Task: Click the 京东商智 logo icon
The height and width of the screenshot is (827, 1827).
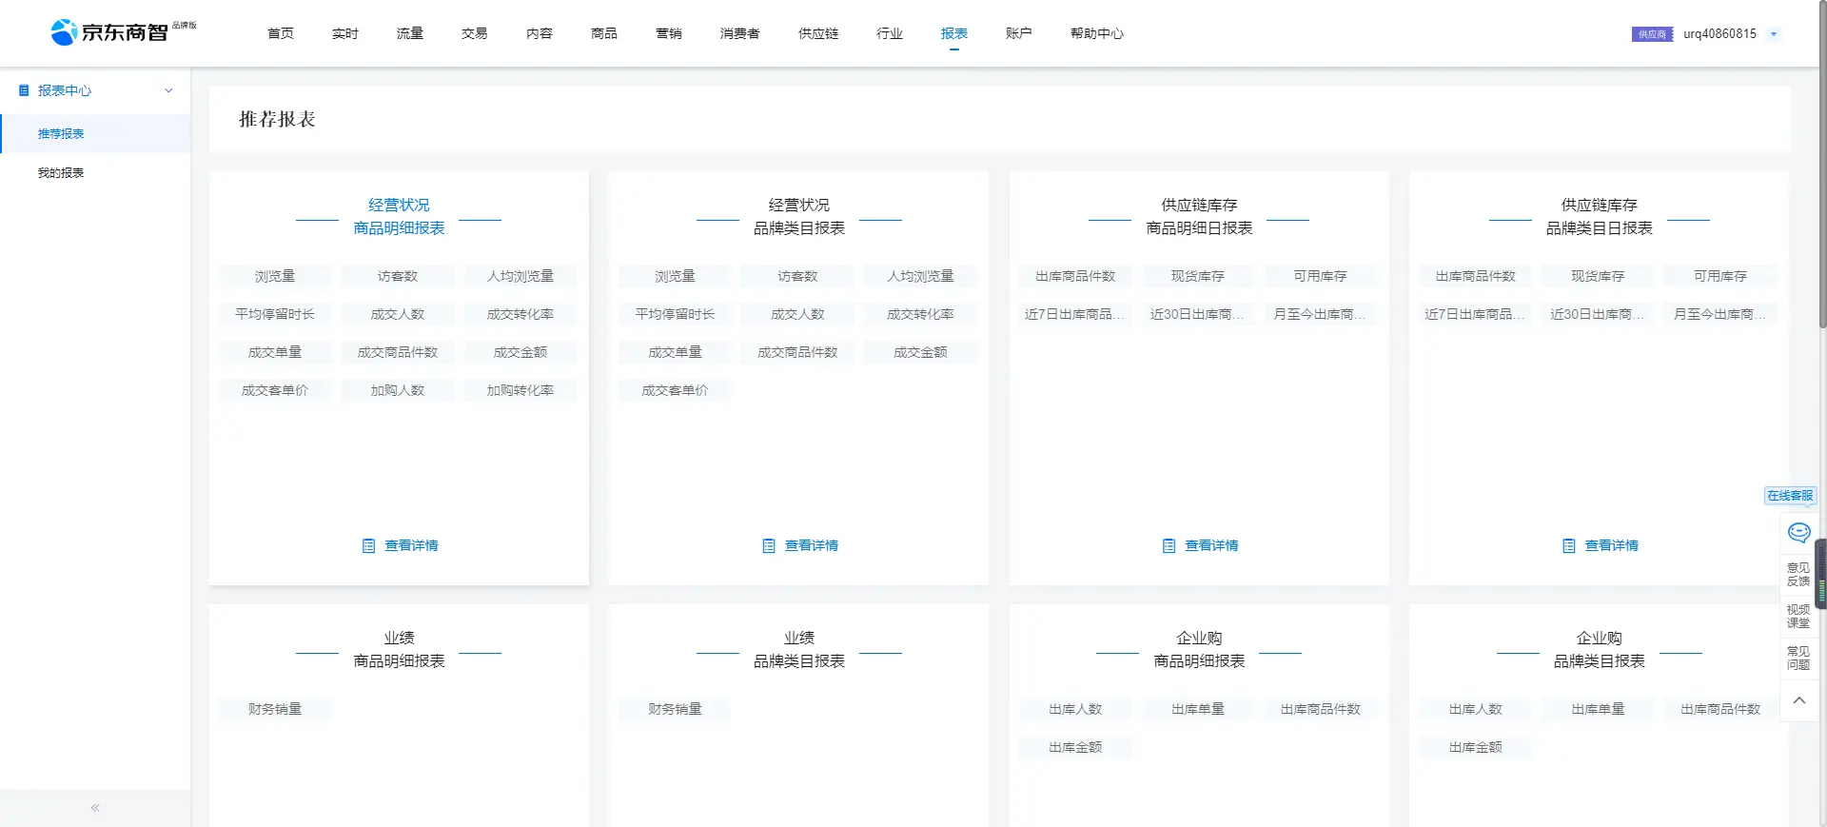Action: tap(64, 32)
